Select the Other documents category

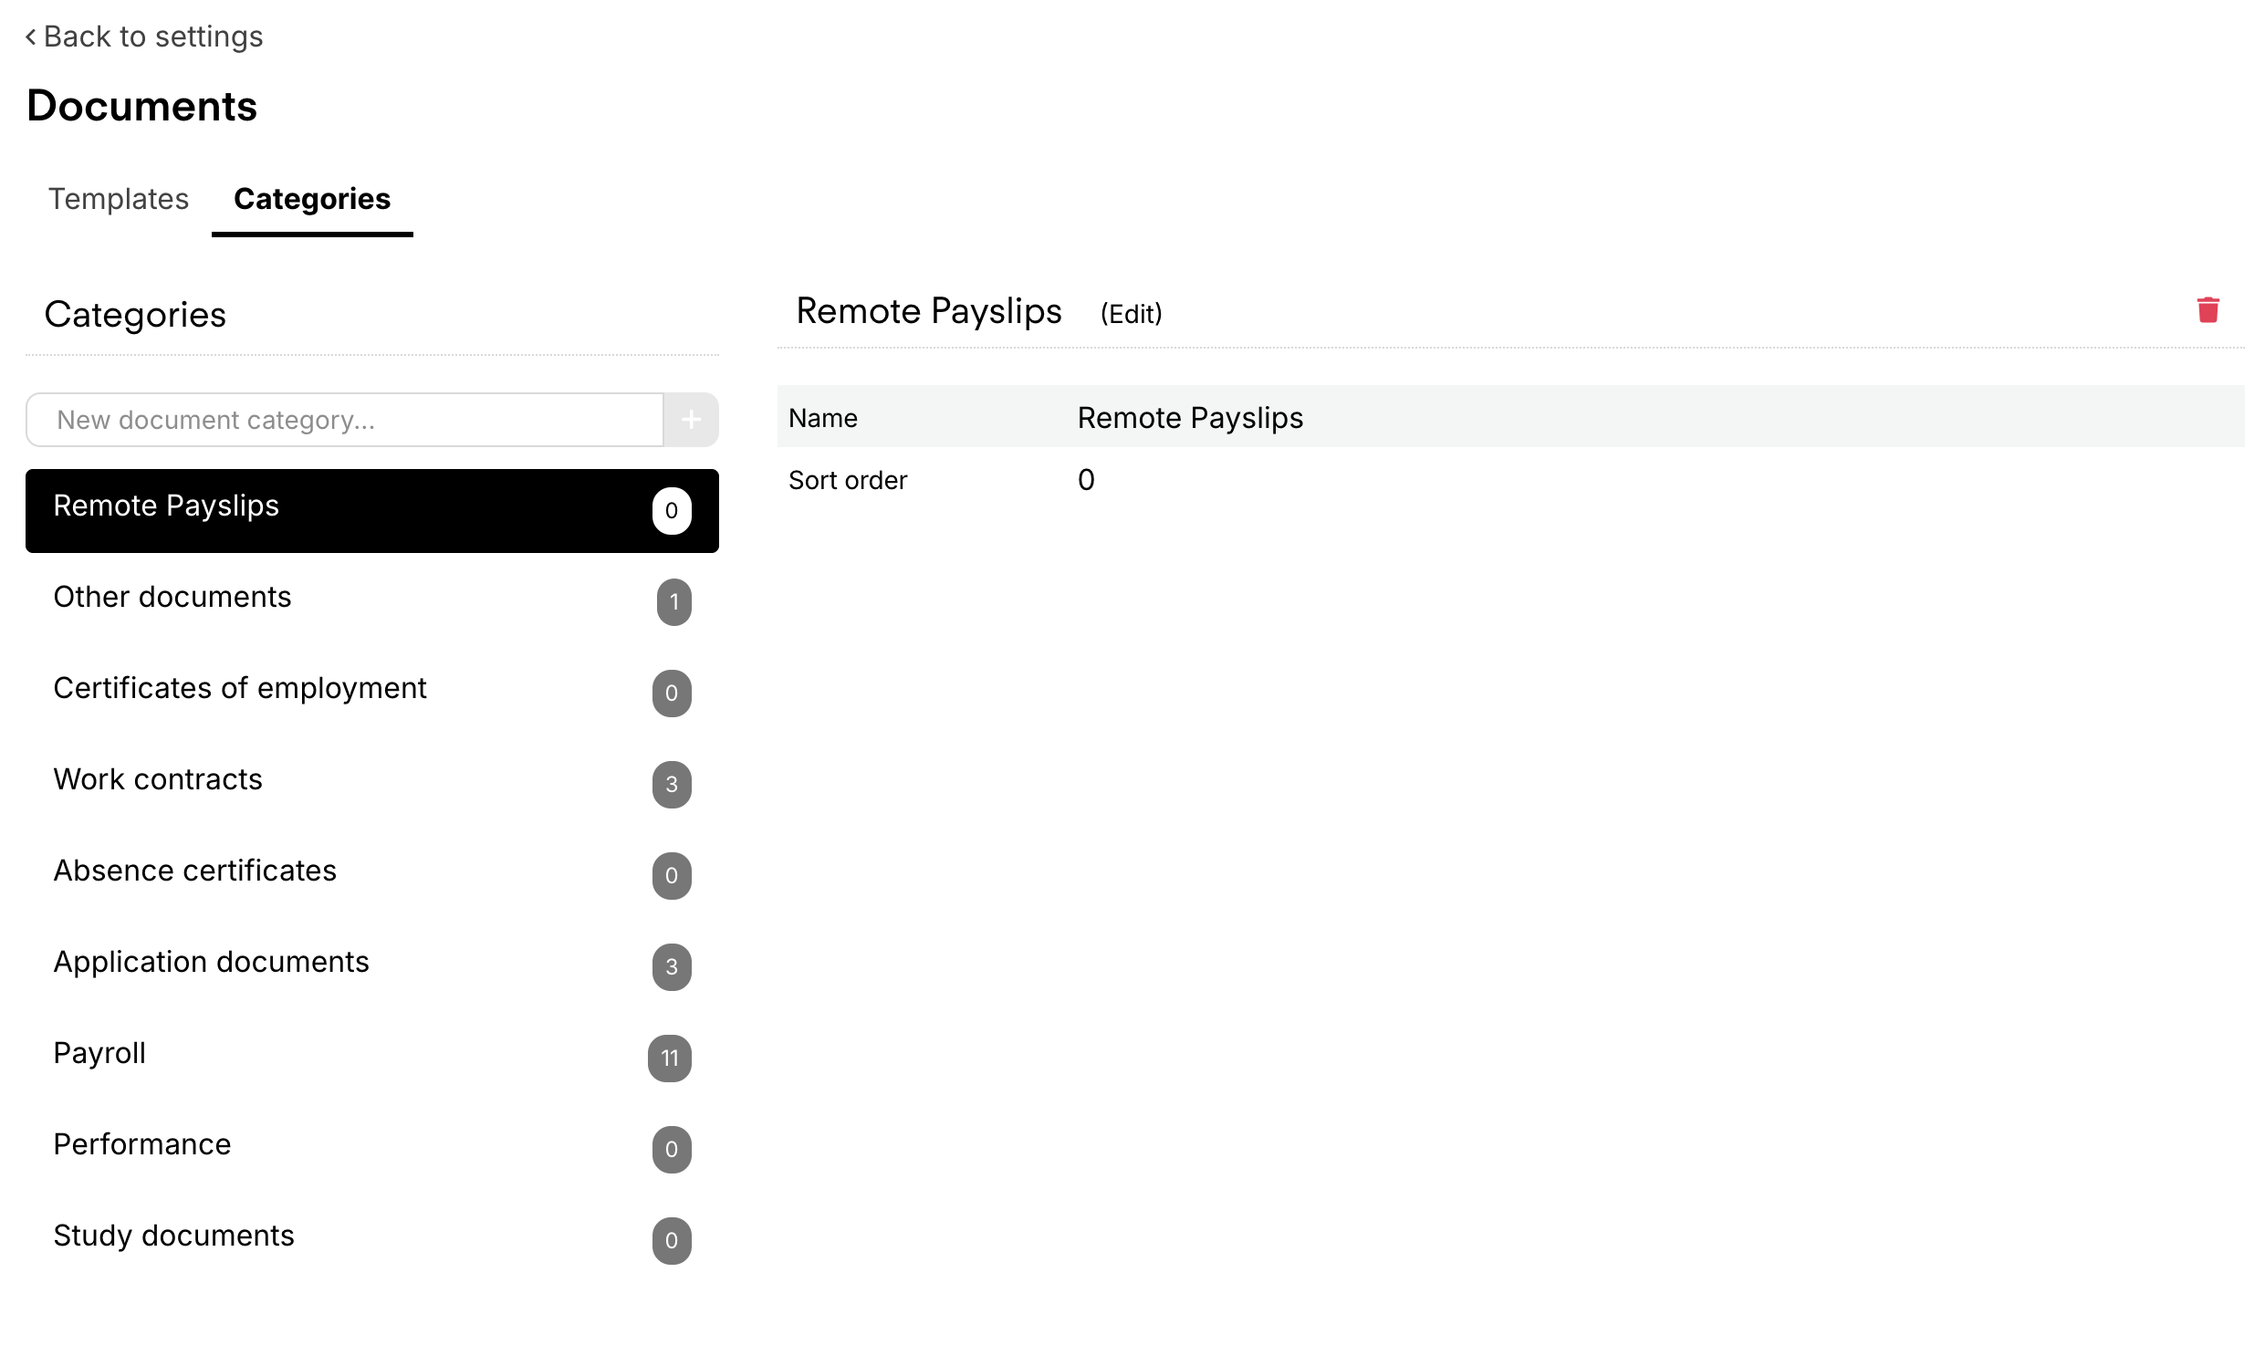tap(371, 601)
